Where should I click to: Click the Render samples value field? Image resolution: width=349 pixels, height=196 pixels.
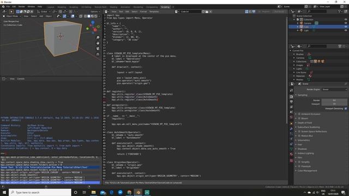[x=334, y=100]
